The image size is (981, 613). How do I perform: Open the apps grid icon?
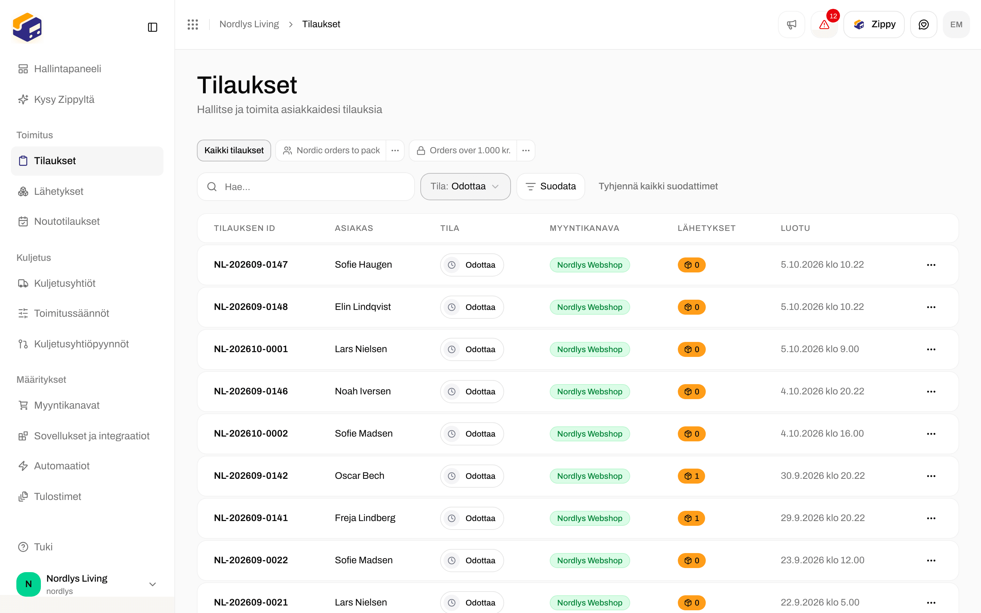(193, 24)
